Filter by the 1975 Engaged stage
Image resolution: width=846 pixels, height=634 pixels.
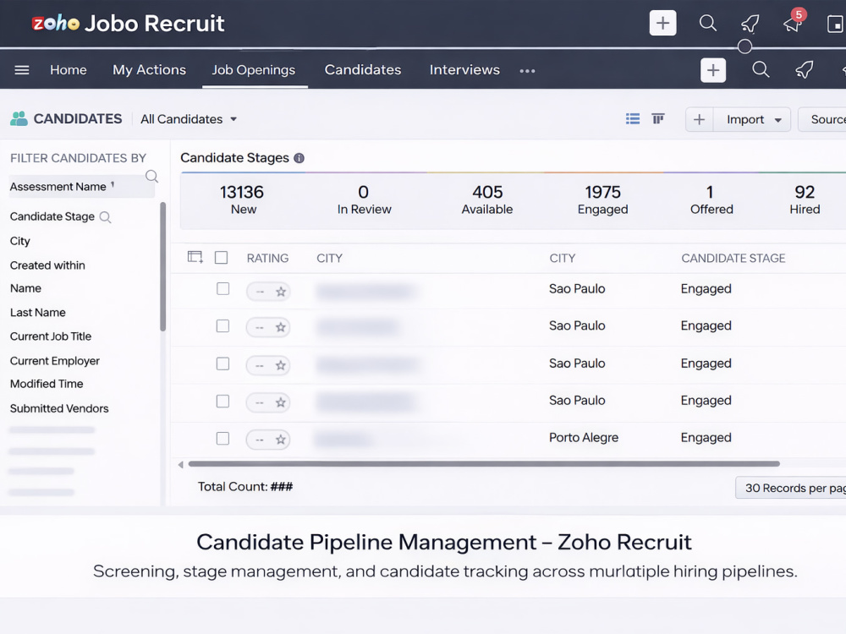pyautogui.click(x=602, y=200)
